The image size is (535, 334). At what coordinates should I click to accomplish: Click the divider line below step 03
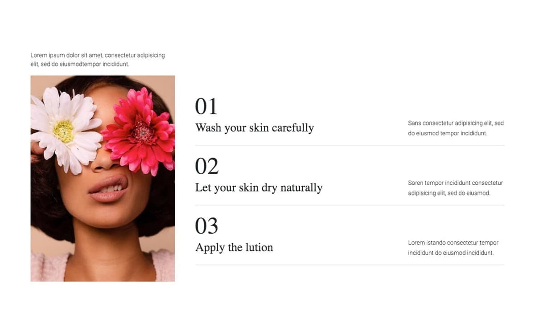(350, 265)
